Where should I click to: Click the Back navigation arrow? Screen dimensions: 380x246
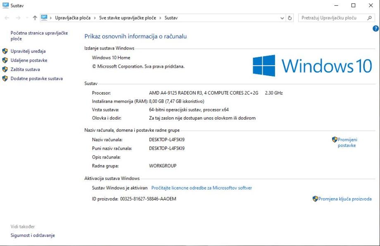(7, 18)
